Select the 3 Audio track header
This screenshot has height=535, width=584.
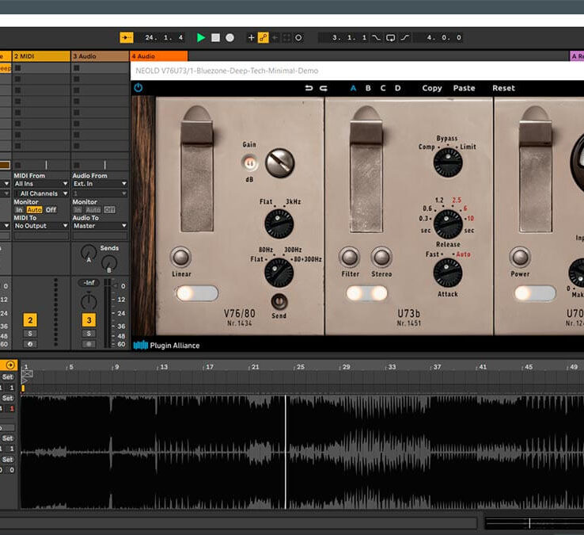click(100, 56)
